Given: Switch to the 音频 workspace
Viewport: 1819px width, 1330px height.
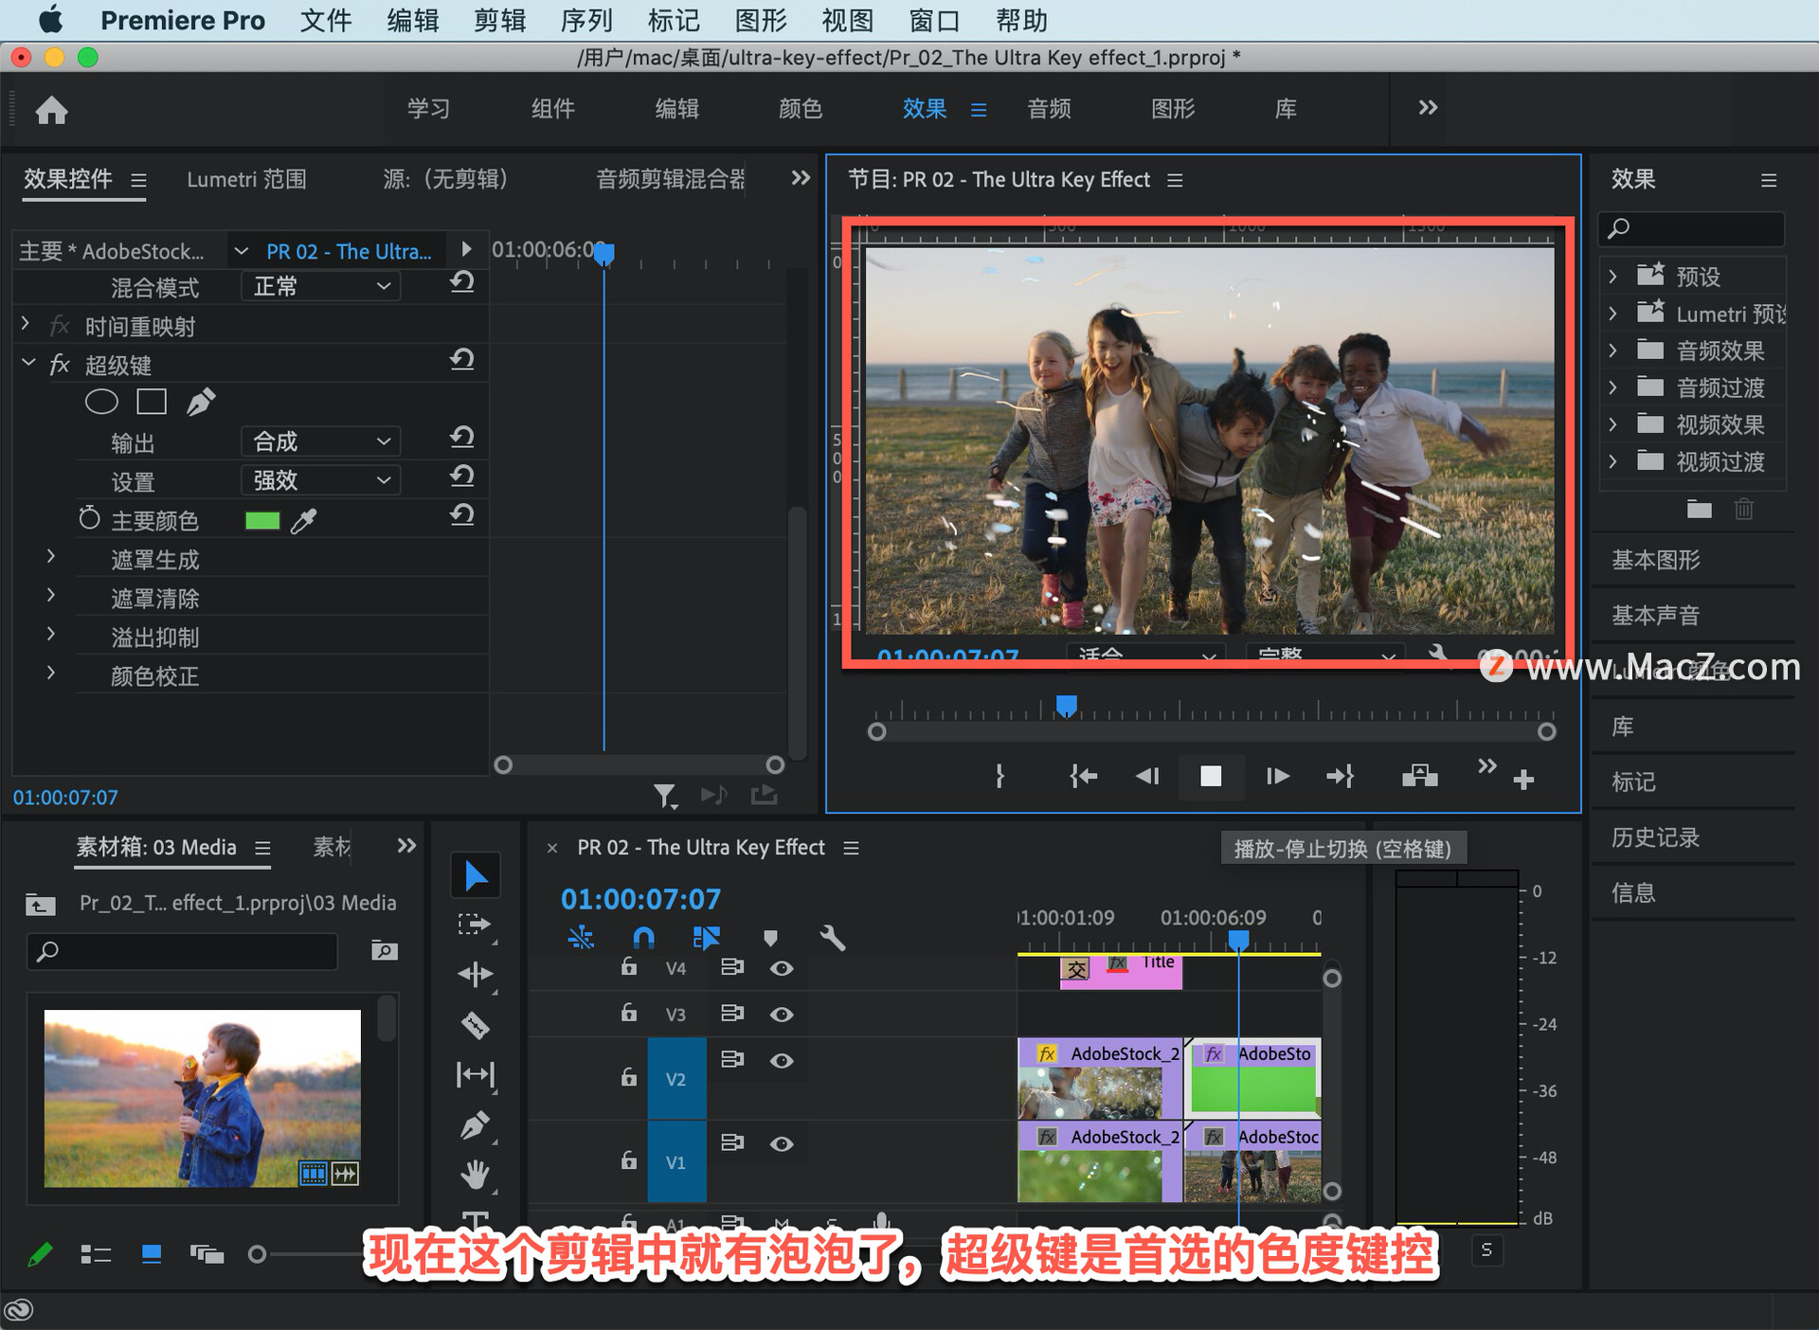Looking at the screenshot, I should pyautogui.click(x=1049, y=109).
